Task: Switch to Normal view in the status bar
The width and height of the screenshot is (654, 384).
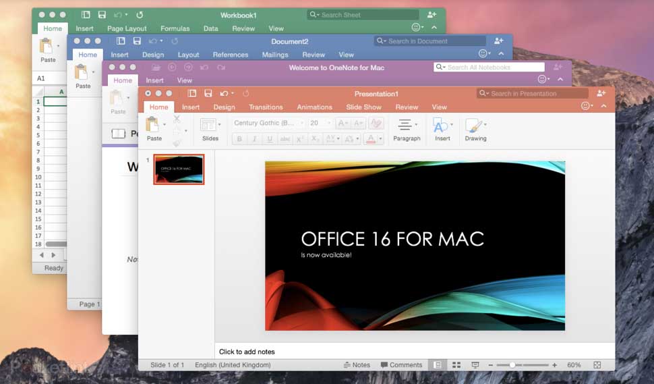Action: click(x=437, y=365)
